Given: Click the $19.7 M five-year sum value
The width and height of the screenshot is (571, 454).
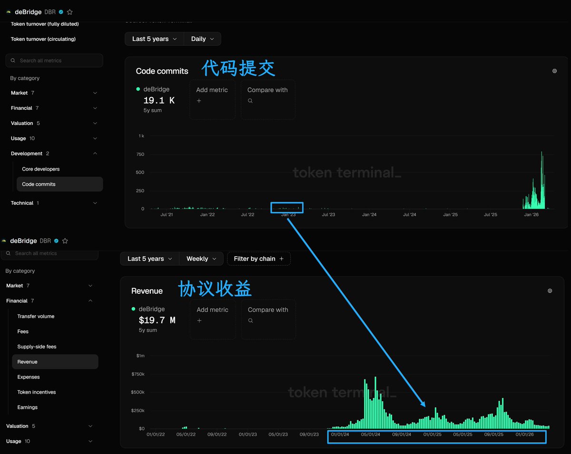Looking at the screenshot, I should tap(157, 320).
